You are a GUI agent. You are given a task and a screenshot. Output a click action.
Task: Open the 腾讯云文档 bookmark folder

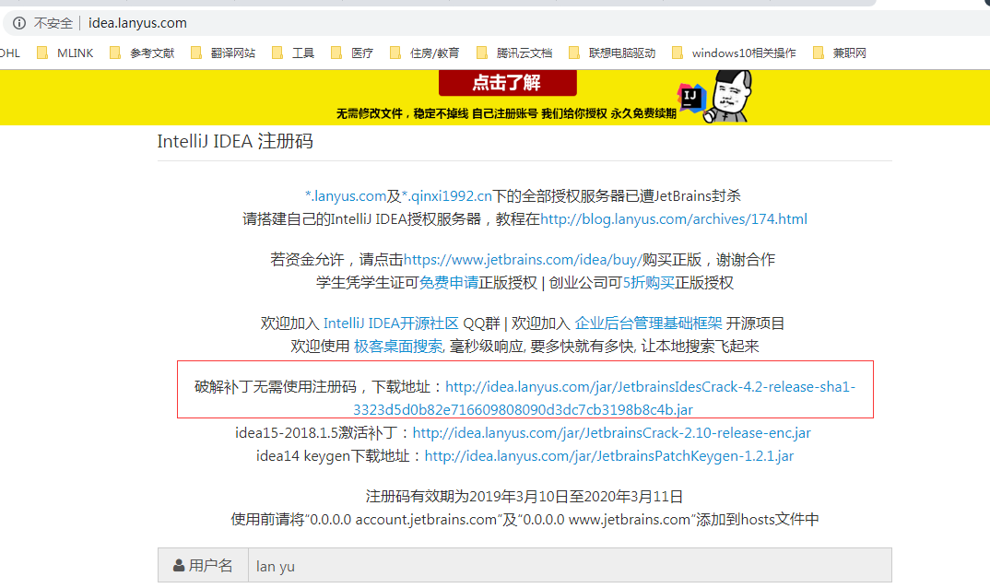click(x=514, y=53)
